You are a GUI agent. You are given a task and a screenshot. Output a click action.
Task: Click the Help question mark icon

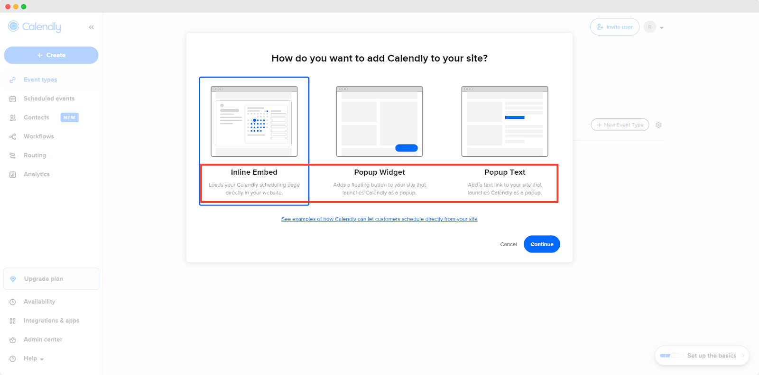[x=13, y=358]
